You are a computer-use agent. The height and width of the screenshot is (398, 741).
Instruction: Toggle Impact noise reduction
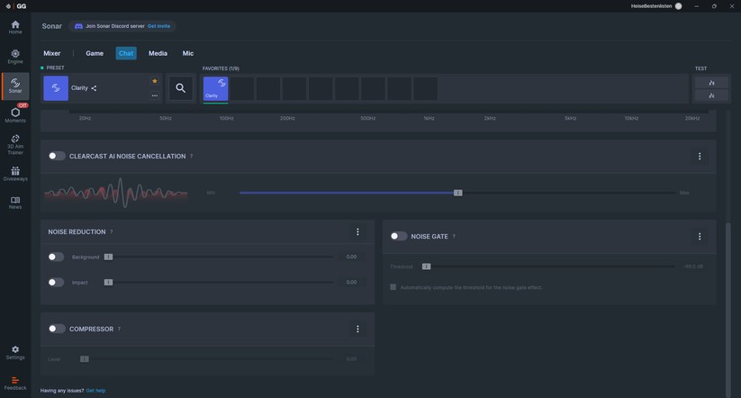coord(56,282)
